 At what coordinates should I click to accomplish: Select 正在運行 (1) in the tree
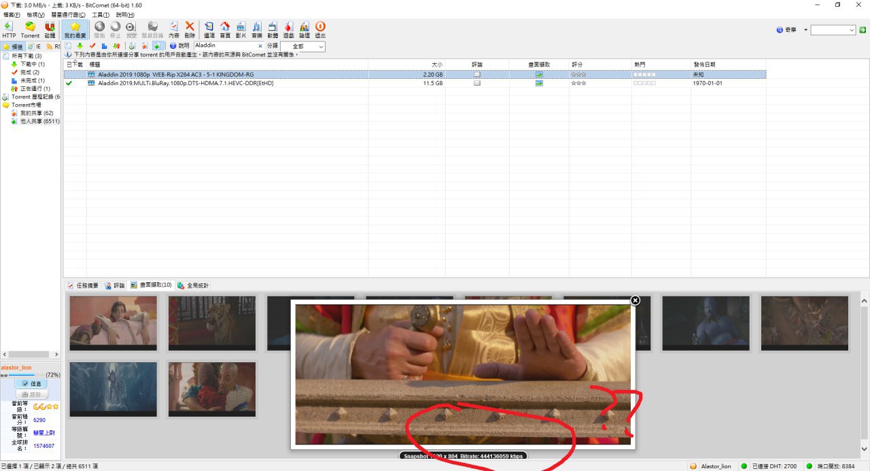[31, 88]
